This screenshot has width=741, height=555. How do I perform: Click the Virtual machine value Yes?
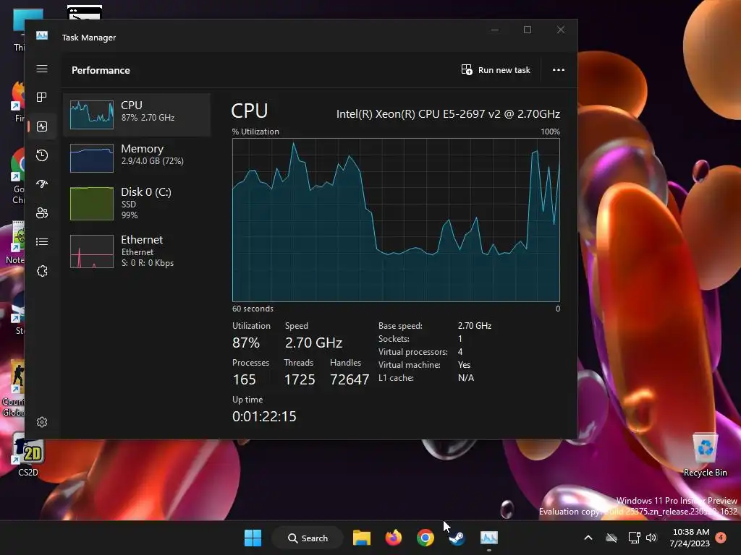click(464, 365)
